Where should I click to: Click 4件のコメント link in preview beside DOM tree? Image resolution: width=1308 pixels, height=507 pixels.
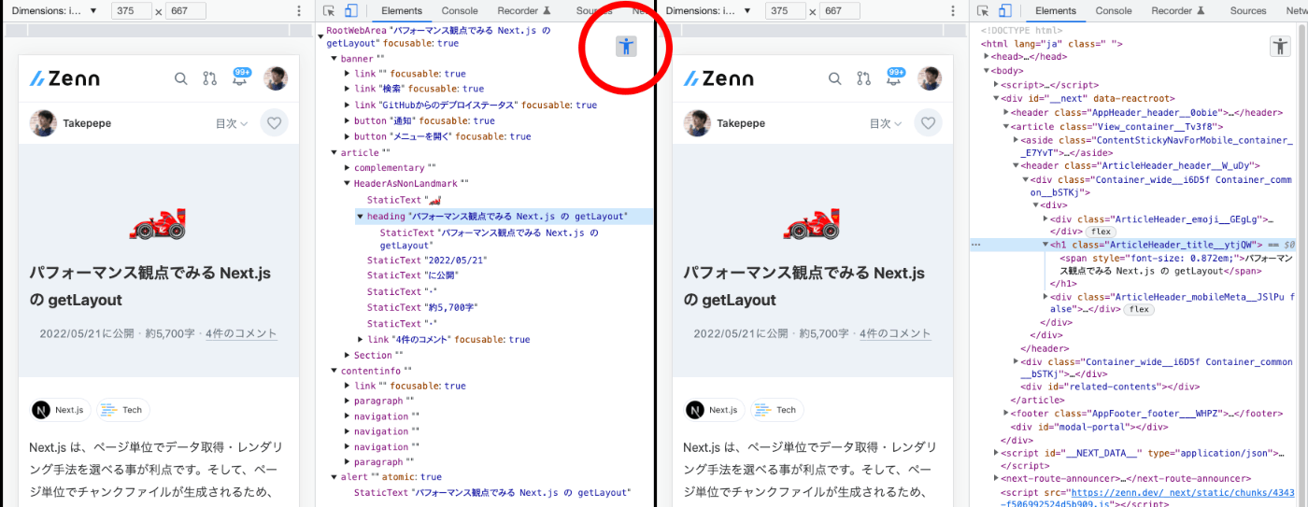point(895,333)
